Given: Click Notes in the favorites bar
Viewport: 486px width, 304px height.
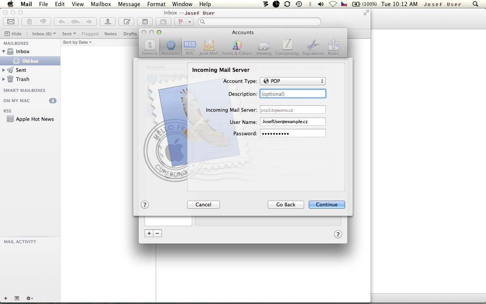Looking at the screenshot, I should (110, 34).
